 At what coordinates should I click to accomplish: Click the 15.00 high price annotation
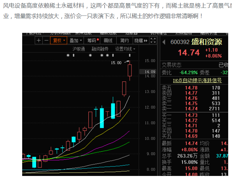click(x=116, y=63)
